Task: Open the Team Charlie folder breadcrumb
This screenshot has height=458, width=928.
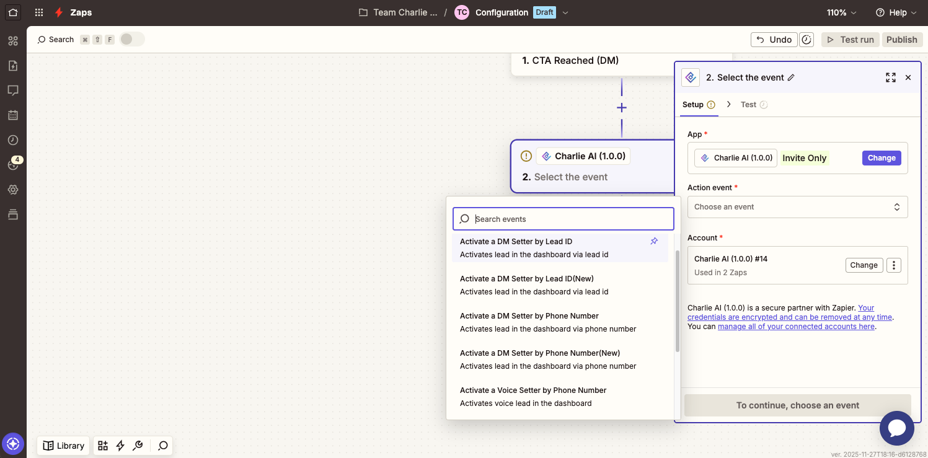Action: pos(398,12)
